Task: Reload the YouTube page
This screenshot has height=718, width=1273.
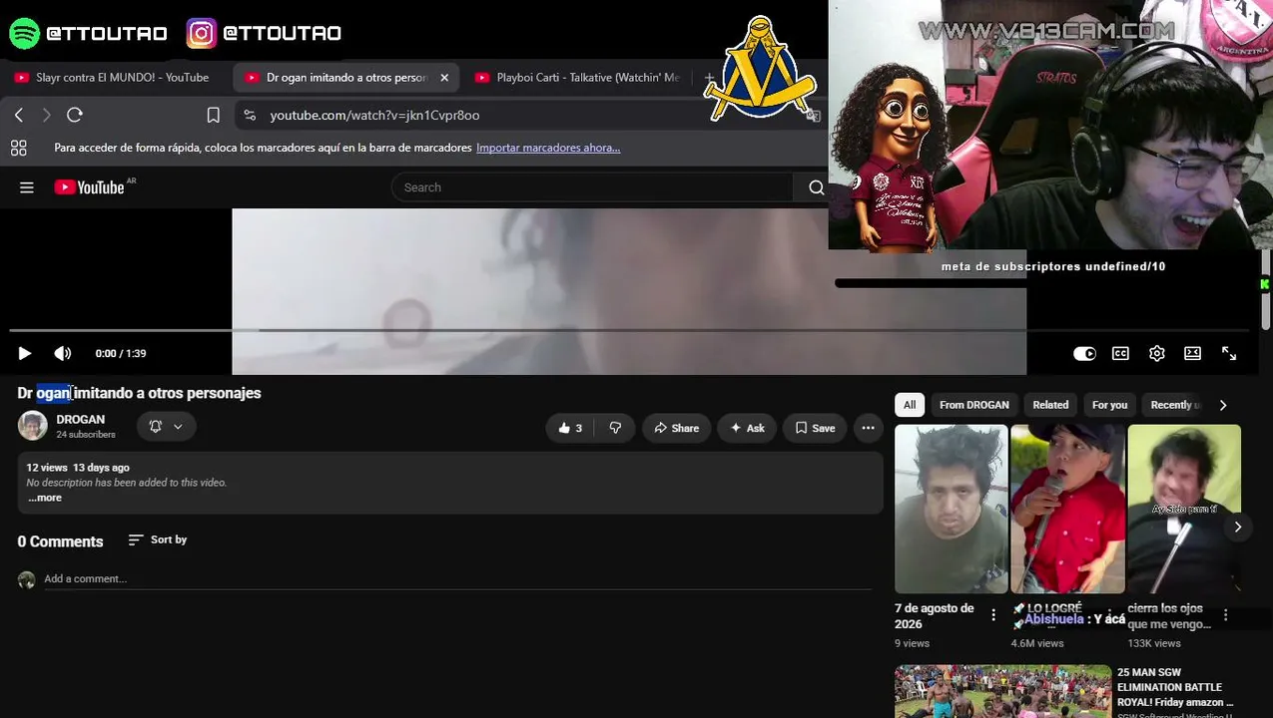Action: [x=74, y=115]
